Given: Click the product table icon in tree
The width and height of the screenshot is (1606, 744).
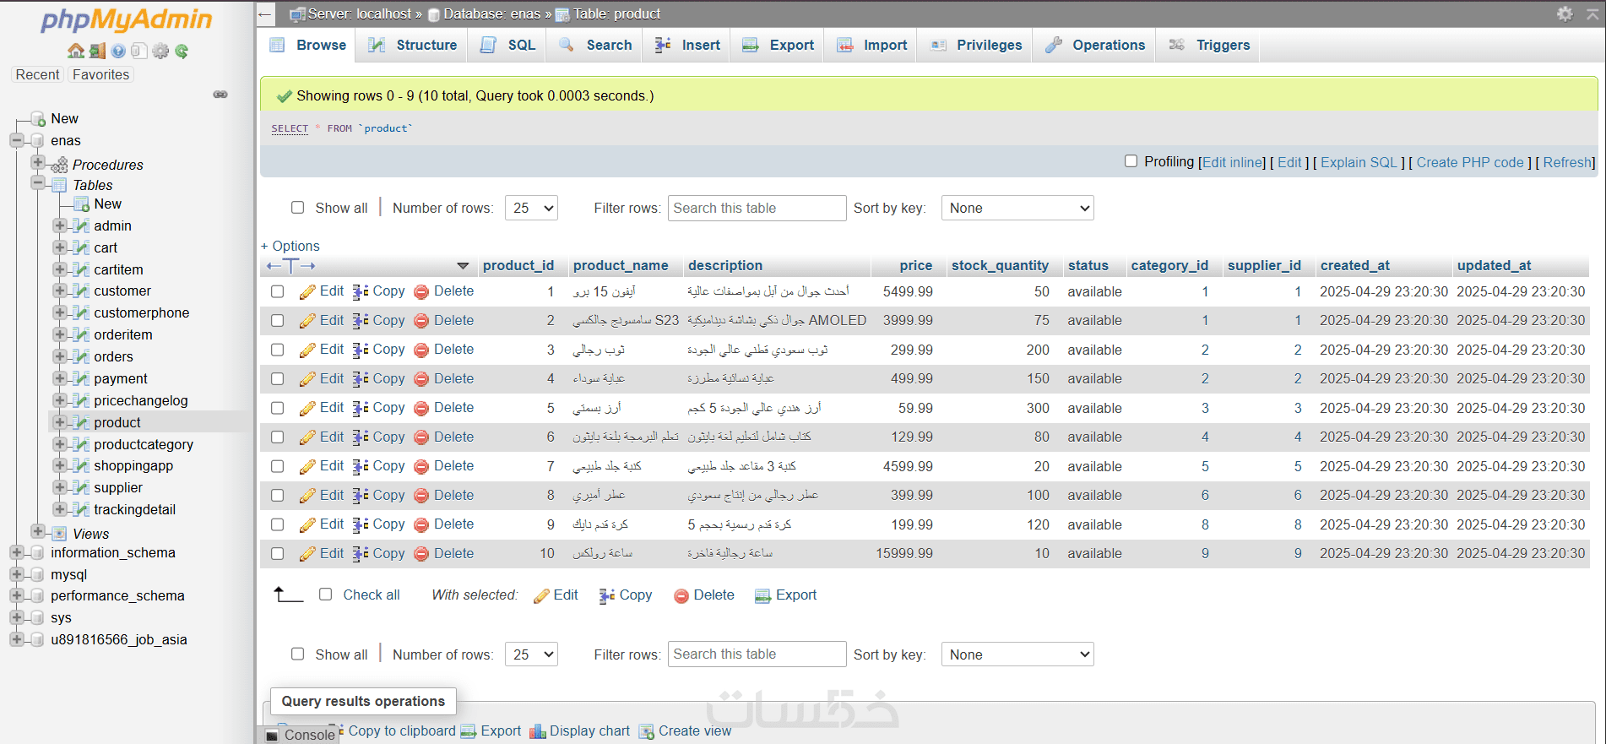Looking at the screenshot, I should click(x=81, y=422).
